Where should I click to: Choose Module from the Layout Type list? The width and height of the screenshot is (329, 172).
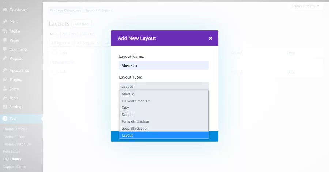click(x=164, y=94)
